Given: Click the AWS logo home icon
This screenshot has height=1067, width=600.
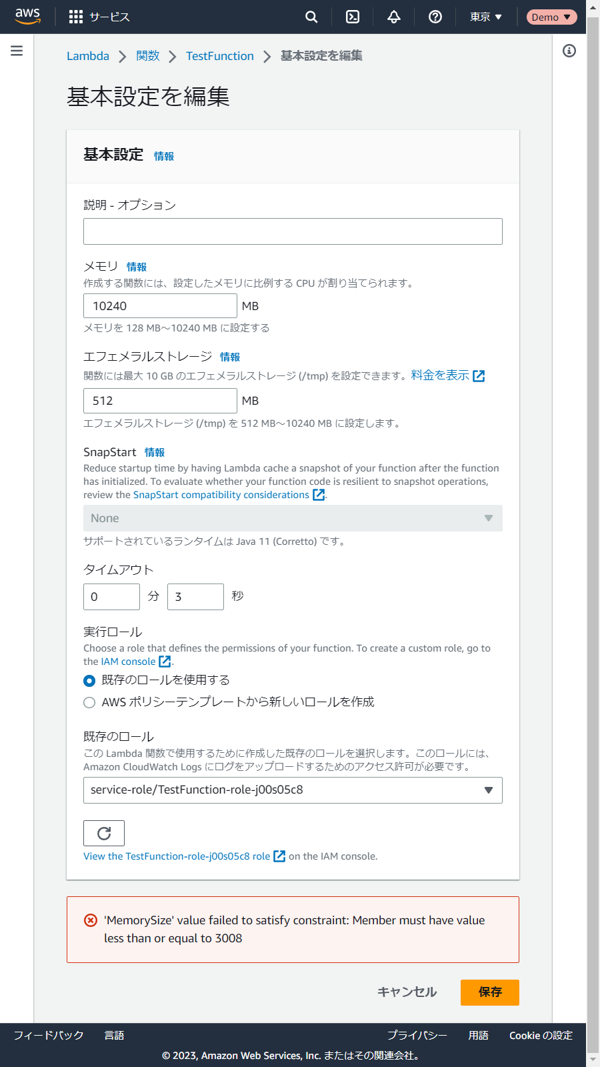Looking at the screenshot, I should coord(27,16).
